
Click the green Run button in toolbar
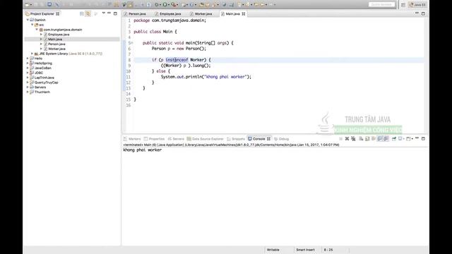(165, 5)
